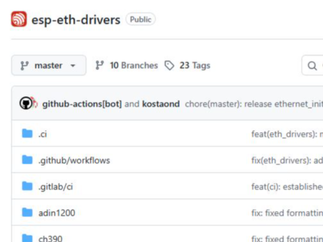Click the adin1200 folder icon
Image resolution: width=323 pixels, height=242 pixels.
point(27,212)
